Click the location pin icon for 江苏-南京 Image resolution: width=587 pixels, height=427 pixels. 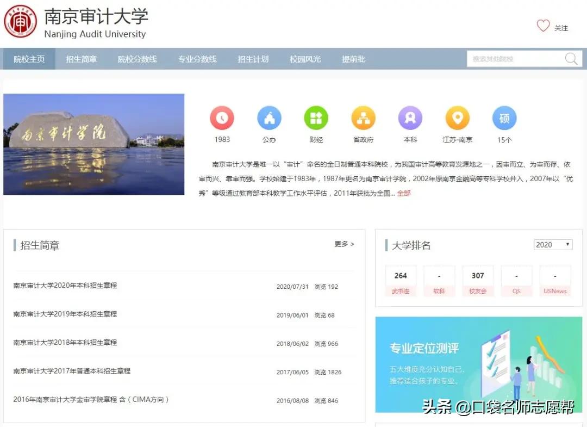[x=457, y=117]
